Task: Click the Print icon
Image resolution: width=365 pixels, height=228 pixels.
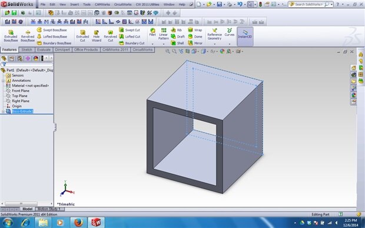Action: (230, 4)
